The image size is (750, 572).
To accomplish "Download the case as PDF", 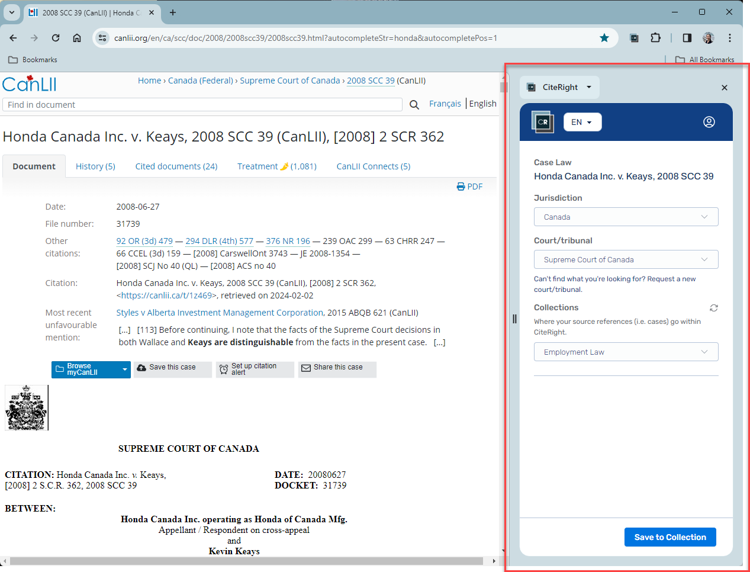I will click(469, 187).
